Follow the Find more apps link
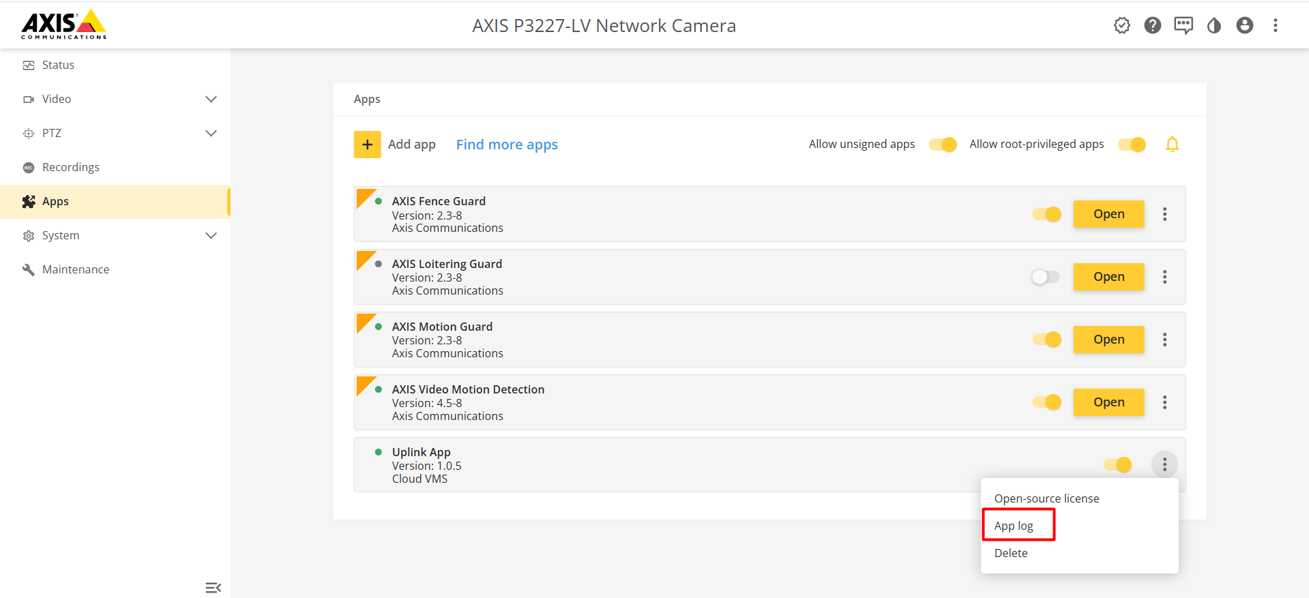 (x=507, y=145)
